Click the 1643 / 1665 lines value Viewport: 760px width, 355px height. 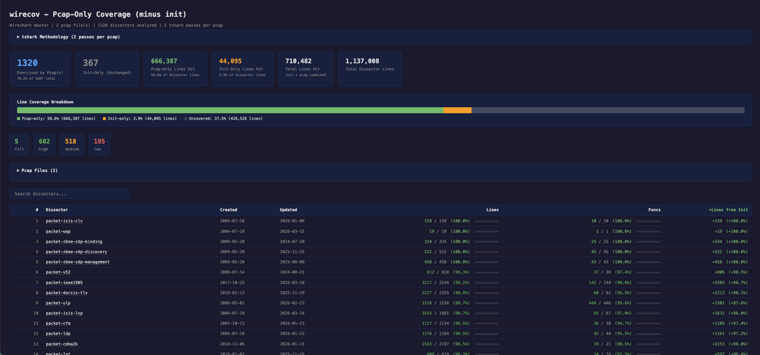click(435, 313)
